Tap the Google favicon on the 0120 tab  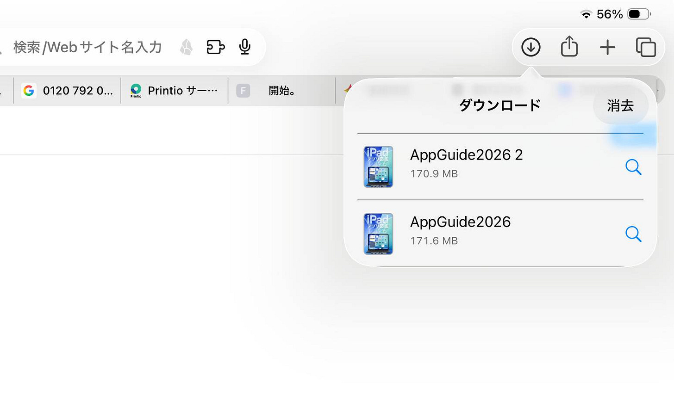point(29,91)
